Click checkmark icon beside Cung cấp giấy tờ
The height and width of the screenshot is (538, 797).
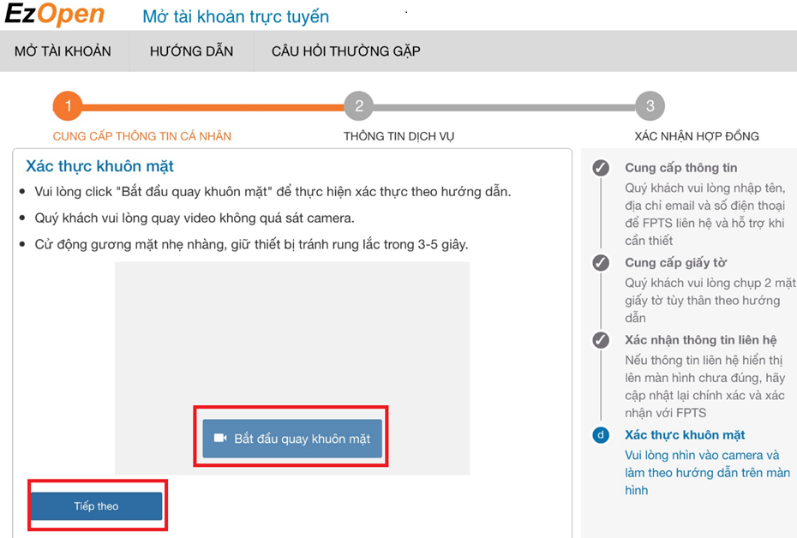tap(601, 263)
